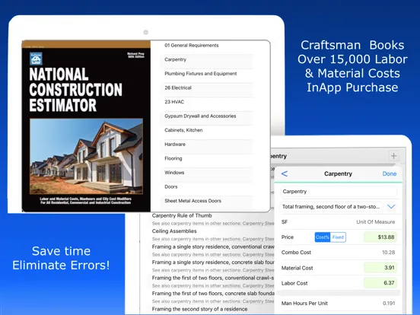Edit the Material Cost value 3.91

pos(380,268)
